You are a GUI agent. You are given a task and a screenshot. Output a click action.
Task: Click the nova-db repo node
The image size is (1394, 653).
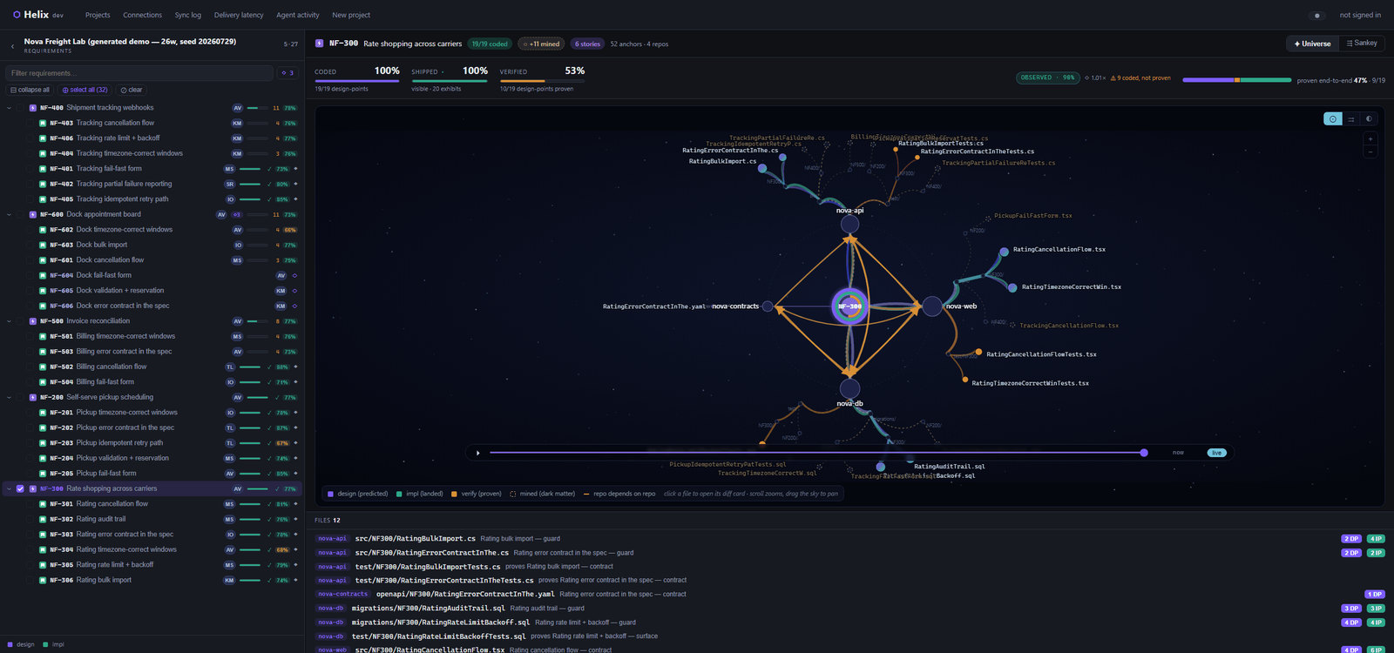pos(849,388)
